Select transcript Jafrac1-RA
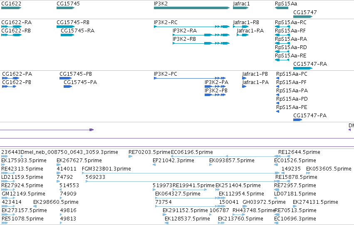Screen dimensions: 354x225 click(x=250, y=31)
